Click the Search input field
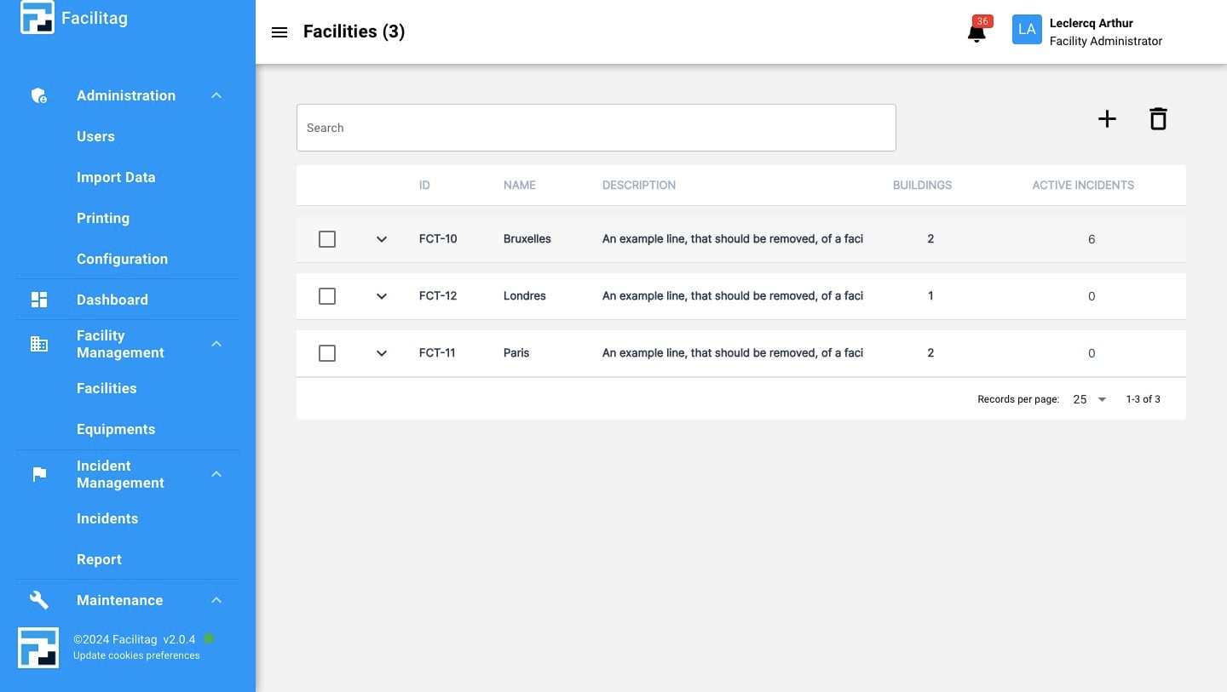The width and height of the screenshot is (1227, 692). [x=596, y=128]
